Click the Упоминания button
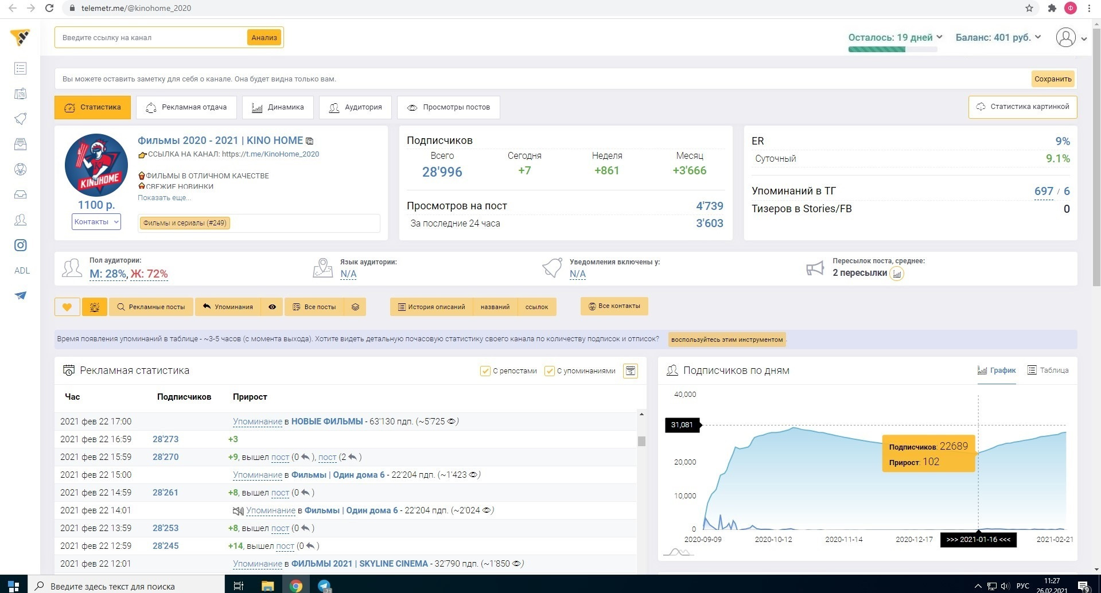The height and width of the screenshot is (593, 1101). tap(228, 307)
